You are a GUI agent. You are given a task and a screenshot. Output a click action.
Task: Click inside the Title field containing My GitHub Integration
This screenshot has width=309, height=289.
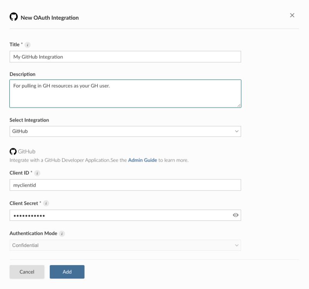pyautogui.click(x=126, y=56)
